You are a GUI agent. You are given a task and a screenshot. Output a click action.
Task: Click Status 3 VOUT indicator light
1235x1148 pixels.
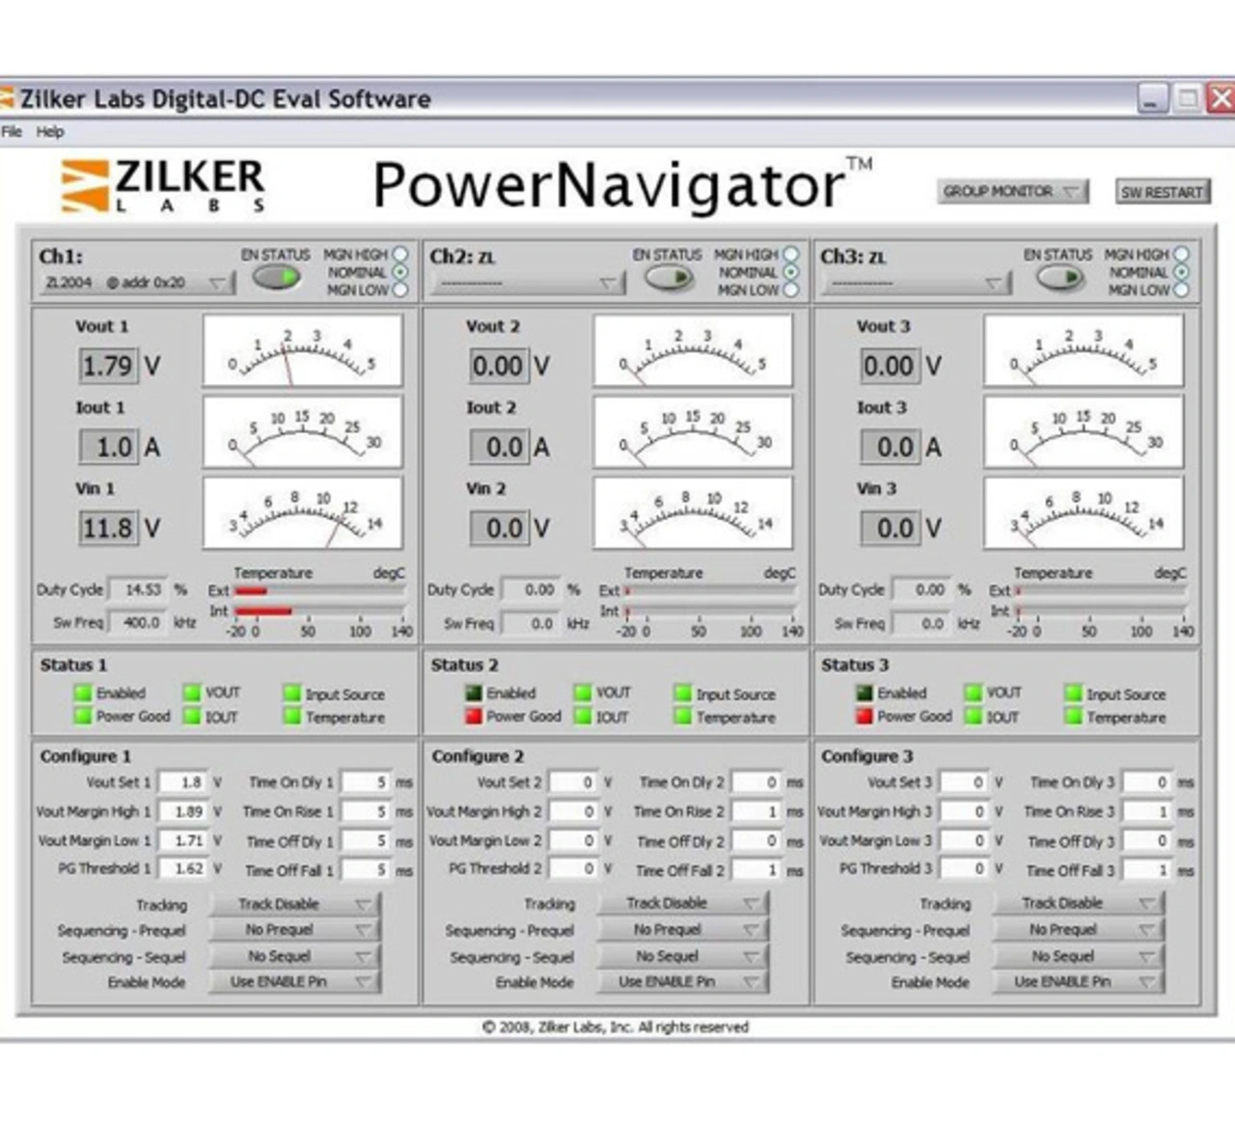(x=974, y=693)
